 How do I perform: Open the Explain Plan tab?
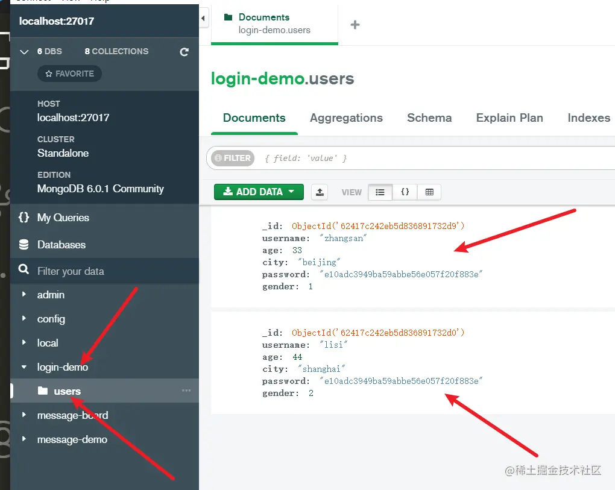pyautogui.click(x=509, y=118)
